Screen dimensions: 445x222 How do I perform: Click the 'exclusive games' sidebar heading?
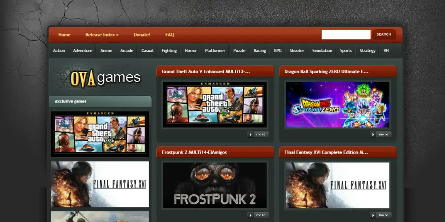(x=70, y=101)
